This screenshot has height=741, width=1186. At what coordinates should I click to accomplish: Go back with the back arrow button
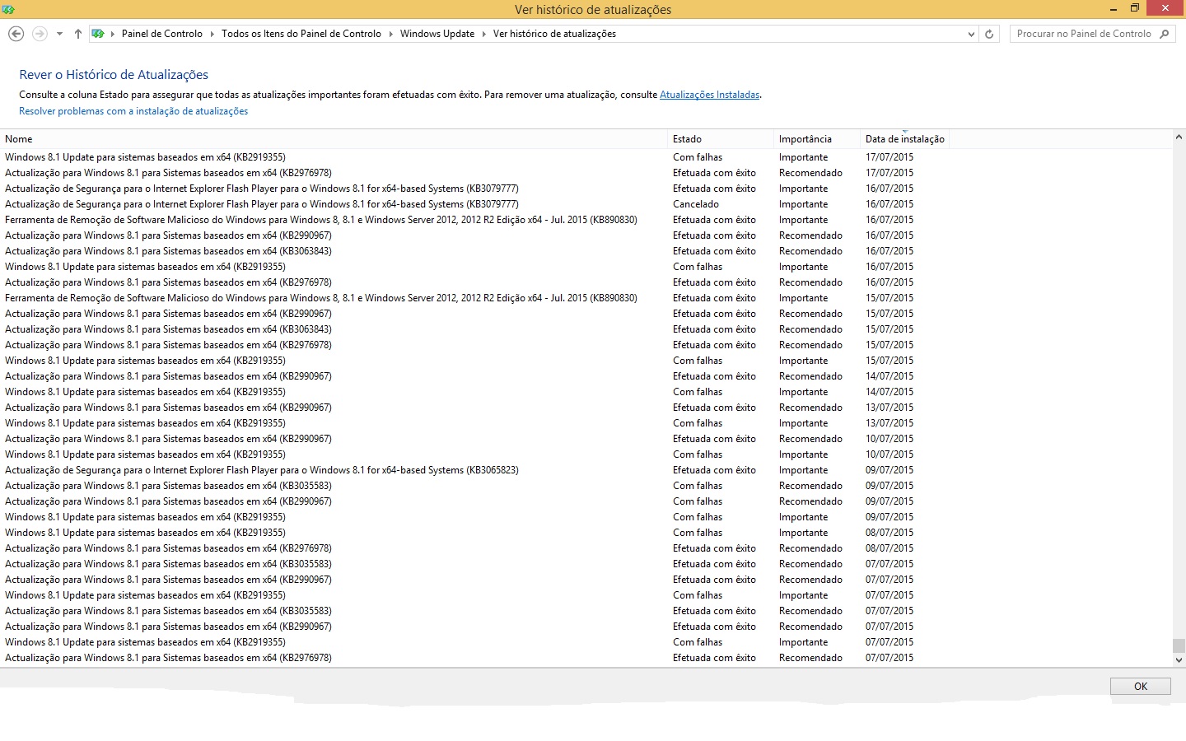coord(16,34)
